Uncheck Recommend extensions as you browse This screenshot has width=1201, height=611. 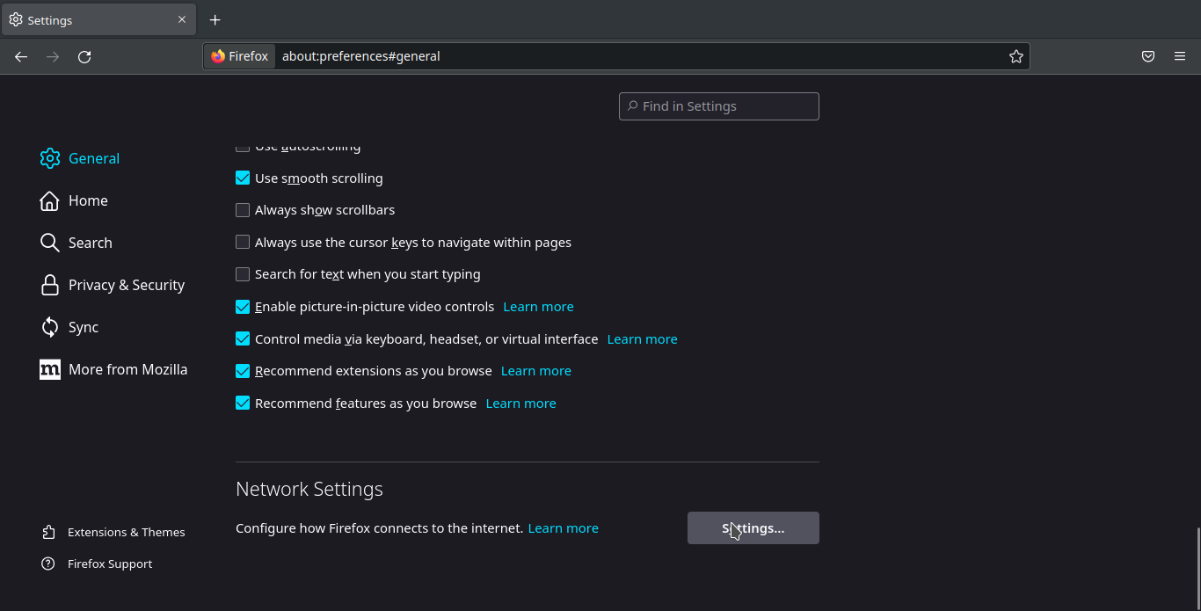[243, 371]
